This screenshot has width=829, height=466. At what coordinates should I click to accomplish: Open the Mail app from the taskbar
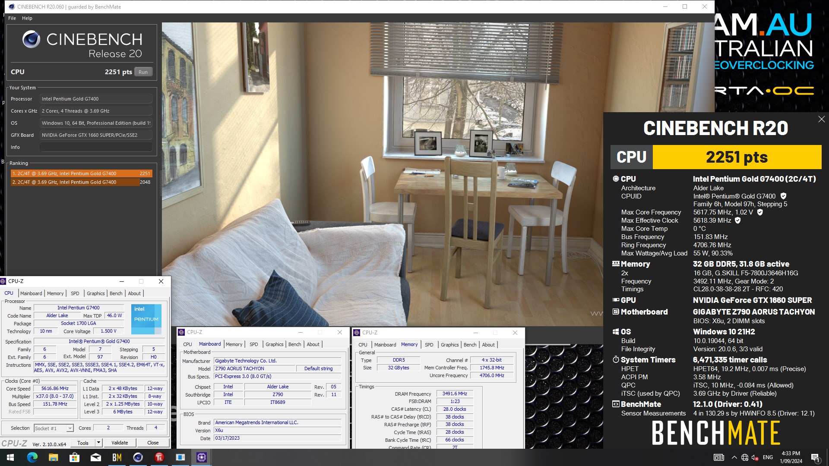tap(95, 457)
